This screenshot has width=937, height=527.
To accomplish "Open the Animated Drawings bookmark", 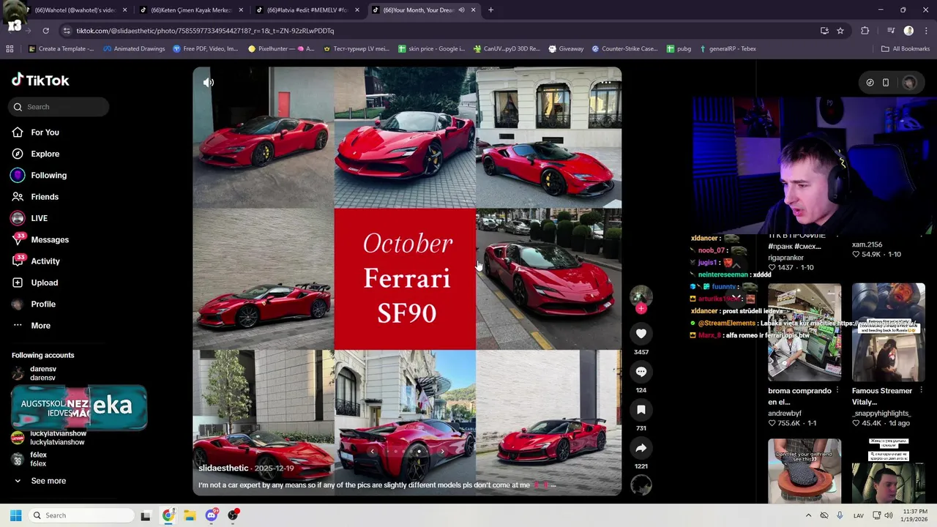I will pos(134,49).
